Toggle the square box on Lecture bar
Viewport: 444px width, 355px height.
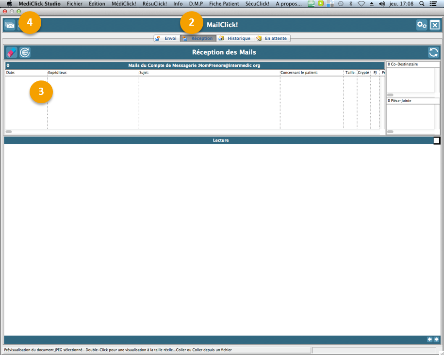coord(437,140)
